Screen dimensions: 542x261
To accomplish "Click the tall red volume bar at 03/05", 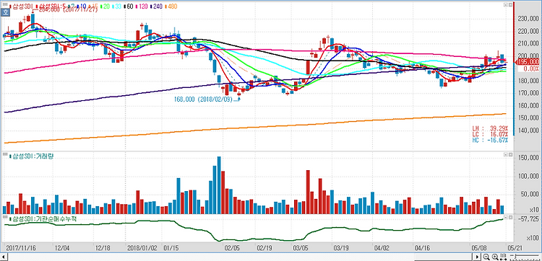I will [308, 192].
